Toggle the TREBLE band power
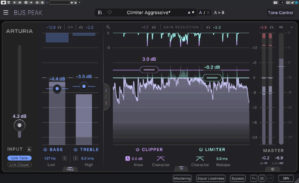 tap(76, 150)
